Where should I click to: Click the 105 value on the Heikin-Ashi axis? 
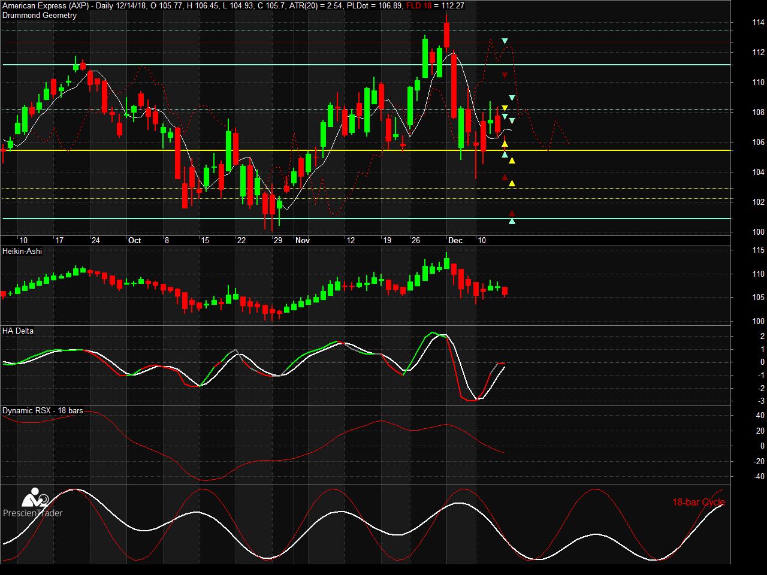pos(759,297)
